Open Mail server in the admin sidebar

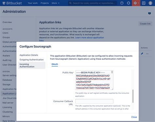click(x=8, y=103)
